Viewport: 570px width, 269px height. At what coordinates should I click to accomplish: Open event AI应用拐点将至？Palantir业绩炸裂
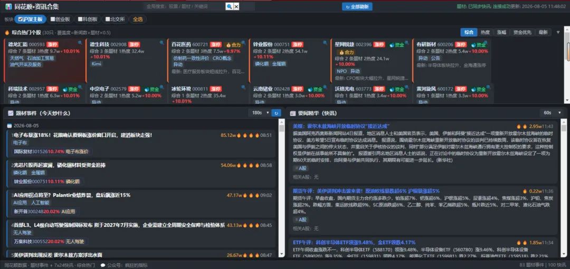click(x=71, y=195)
